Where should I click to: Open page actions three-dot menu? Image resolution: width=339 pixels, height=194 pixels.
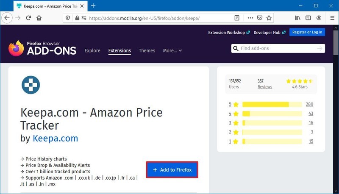pyautogui.click(x=250, y=18)
